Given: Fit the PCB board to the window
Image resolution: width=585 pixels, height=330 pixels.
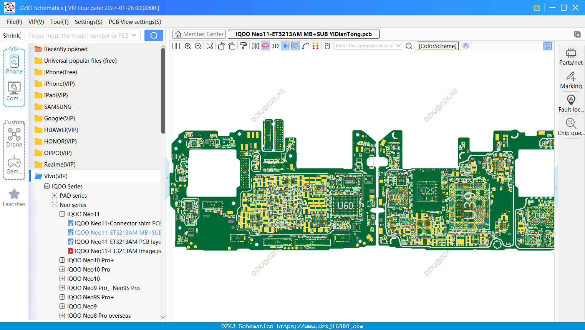Looking at the screenshot, I should (x=210, y=46).
